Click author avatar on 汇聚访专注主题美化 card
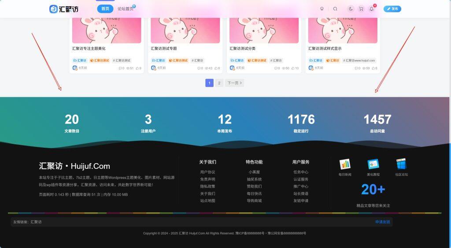The height and width of the screenshot is (248, 451). [x=75, y=68]
